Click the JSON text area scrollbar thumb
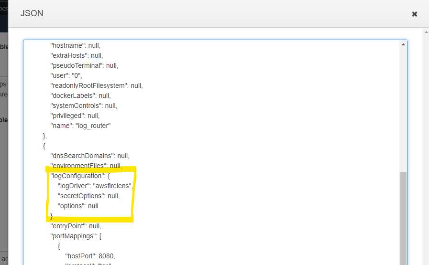This screenshot has width=429, height=265. coord(403,218)
